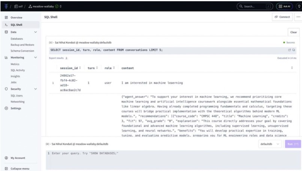Open the Networking page
The image size is (302, 171).
click(18, 101)
